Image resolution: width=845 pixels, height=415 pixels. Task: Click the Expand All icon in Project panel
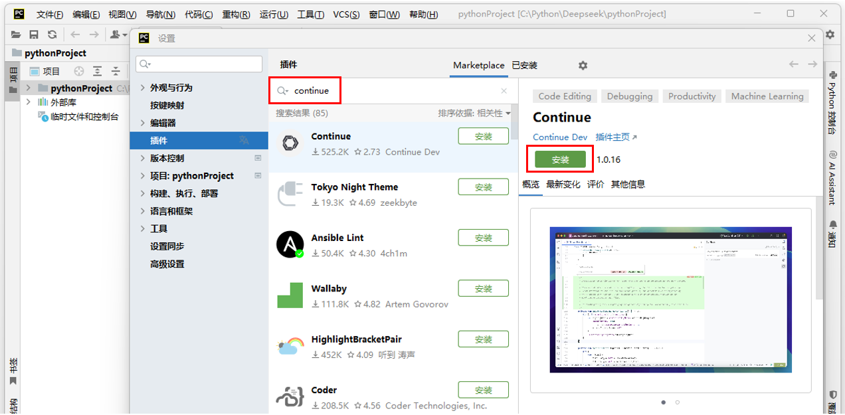[x=98, y=71]
